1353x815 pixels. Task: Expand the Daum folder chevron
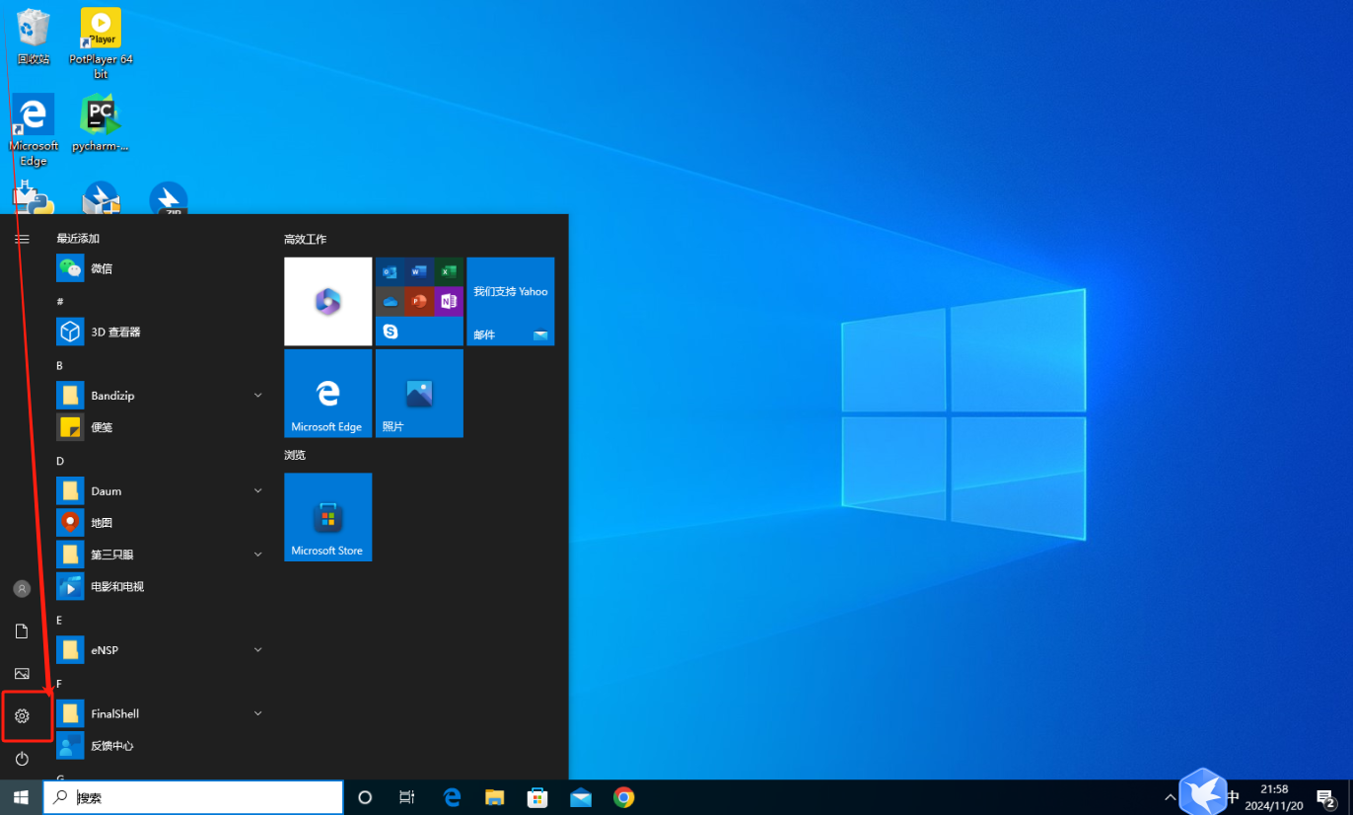click(258, 491)
